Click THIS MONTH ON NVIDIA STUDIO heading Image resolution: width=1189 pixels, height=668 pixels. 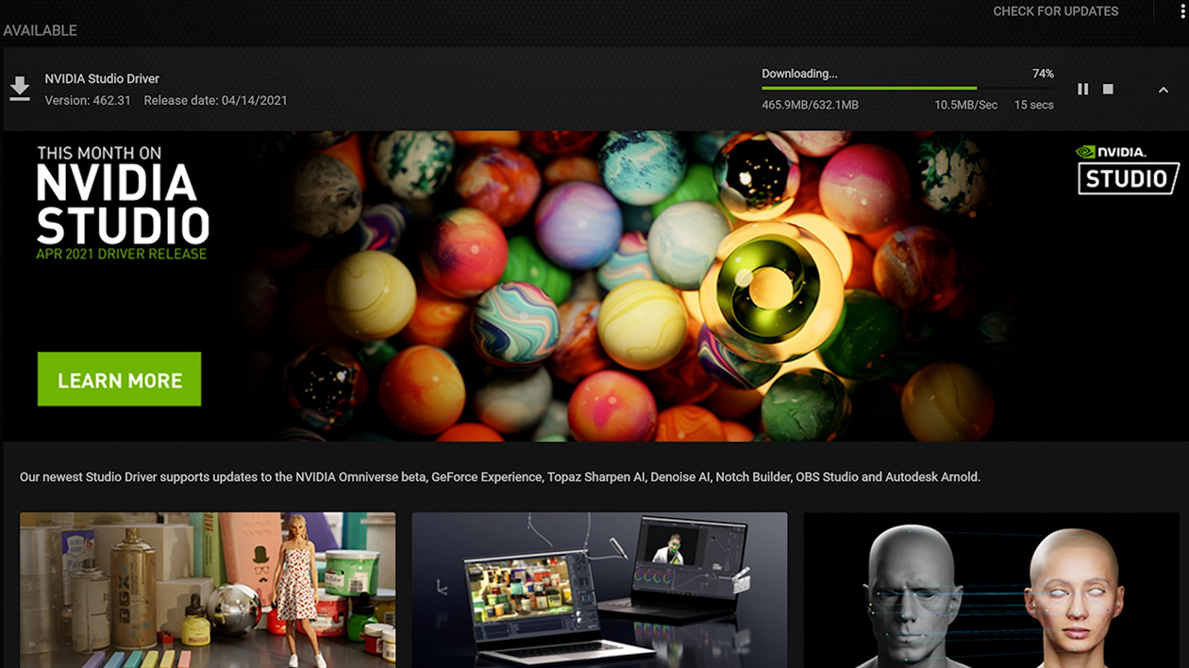tap(122, 194)
